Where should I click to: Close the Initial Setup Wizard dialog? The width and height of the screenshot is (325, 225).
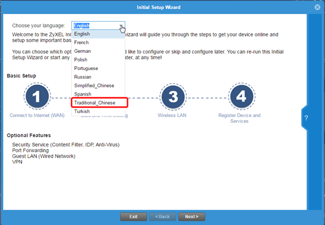click(x=317, y=7)
